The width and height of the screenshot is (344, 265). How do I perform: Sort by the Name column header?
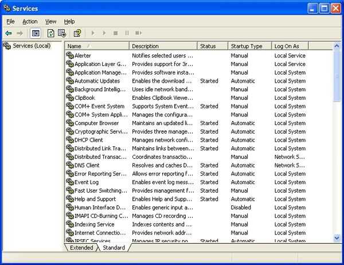coord(97,46)
